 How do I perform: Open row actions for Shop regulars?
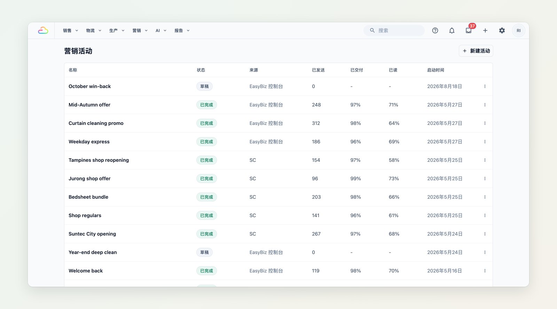pyautogui.click(x=485, y=215)
